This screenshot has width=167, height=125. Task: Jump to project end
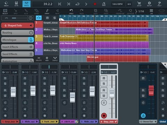click(69, 4)
